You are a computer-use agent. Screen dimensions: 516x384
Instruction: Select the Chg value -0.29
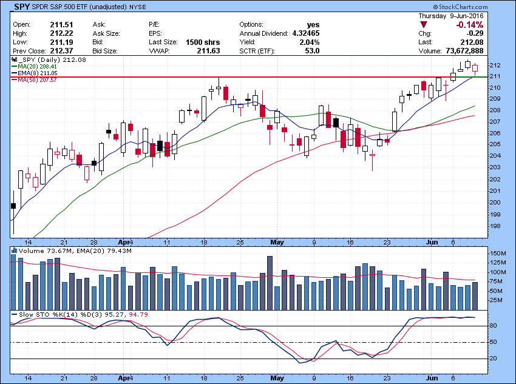pyautogui.click(x=475, y=33)
